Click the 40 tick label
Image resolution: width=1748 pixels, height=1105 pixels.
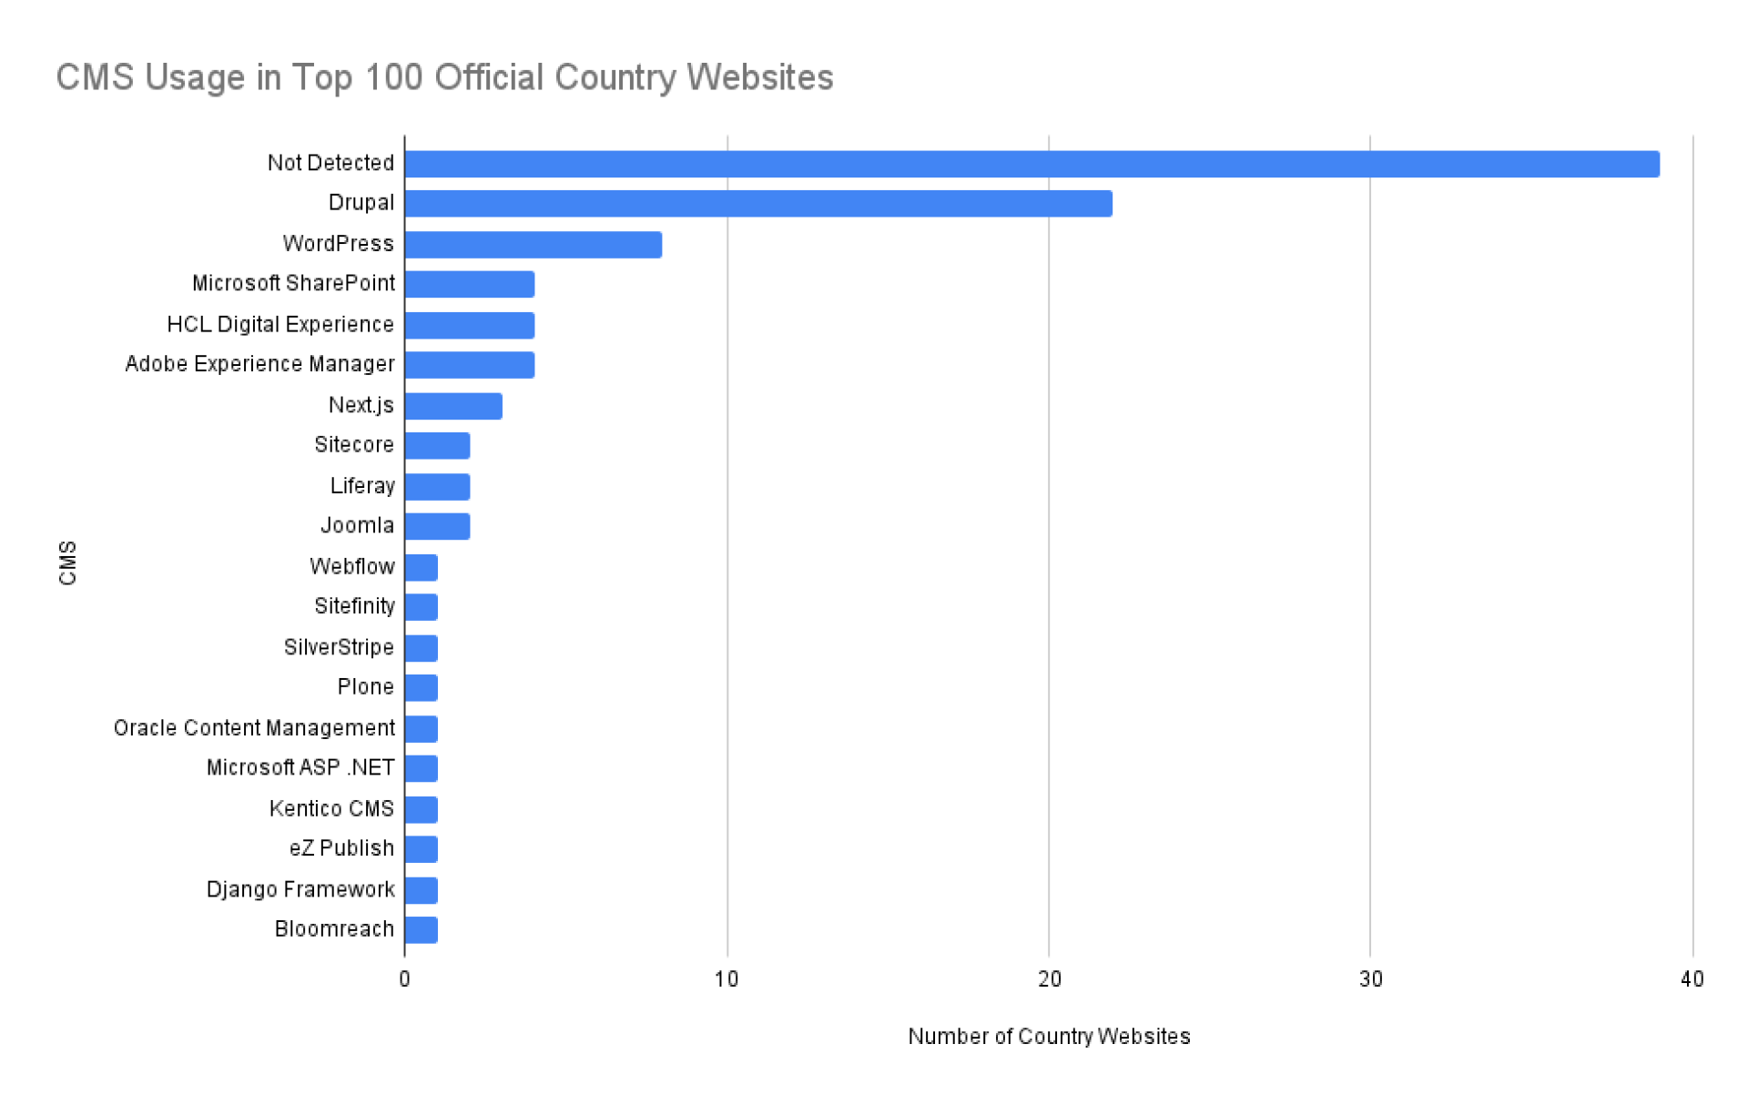pos(1692,979)
